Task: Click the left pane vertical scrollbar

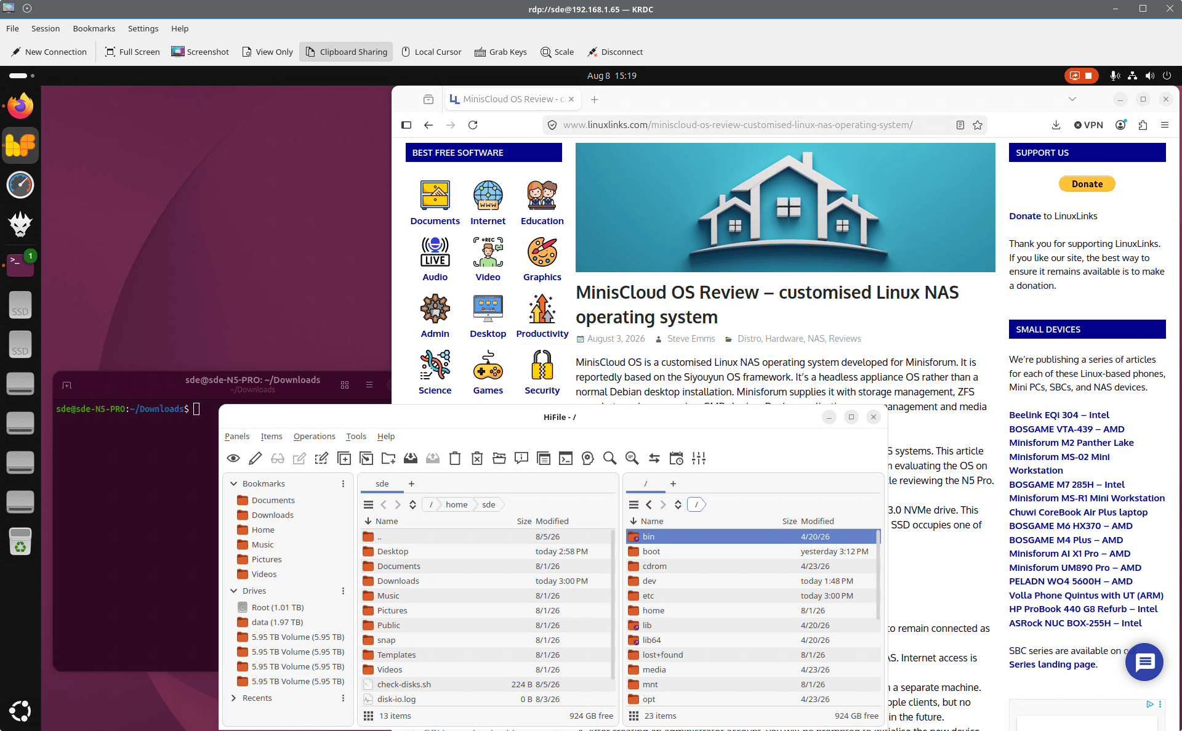Action: point(613,604)
